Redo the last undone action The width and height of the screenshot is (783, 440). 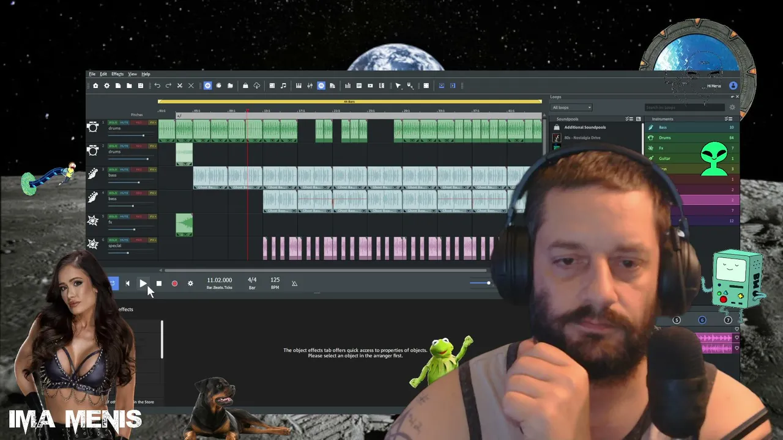(168, 86)
